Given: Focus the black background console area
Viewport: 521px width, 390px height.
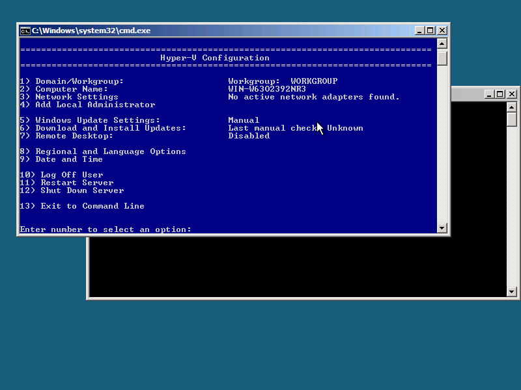Looking at the screenshot, I should pyautogui.click(x=293, y=266).
